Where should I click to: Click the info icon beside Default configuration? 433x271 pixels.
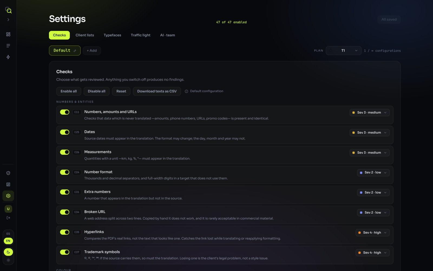click(186, 91)
